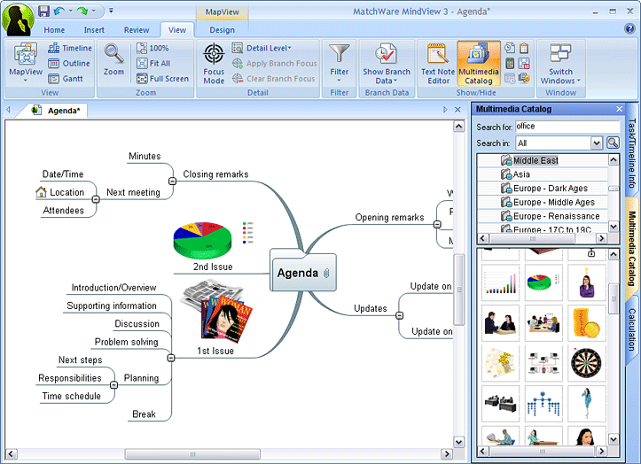
Task: Set zoom to 100%
Action: (x=152, y=48)
